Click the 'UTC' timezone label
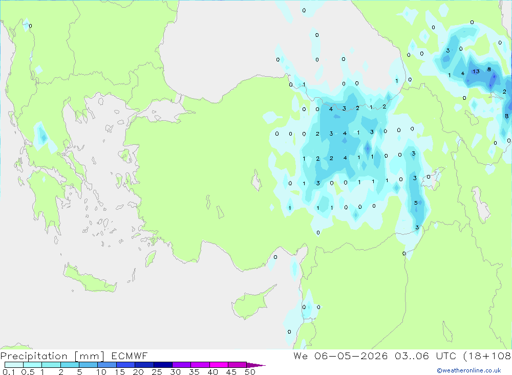This screenshot has width=512, height=375. click(x=446, y=356)
